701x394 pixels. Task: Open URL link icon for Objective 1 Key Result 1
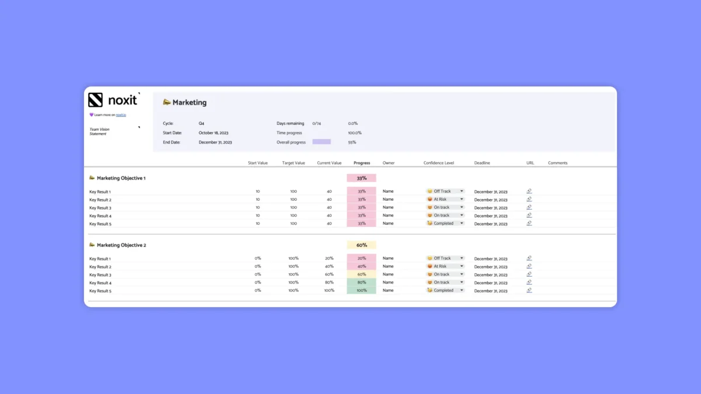coord(529,191)
